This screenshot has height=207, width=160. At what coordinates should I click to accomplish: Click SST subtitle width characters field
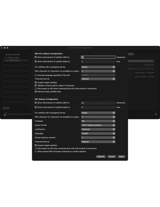click(98, 103)
